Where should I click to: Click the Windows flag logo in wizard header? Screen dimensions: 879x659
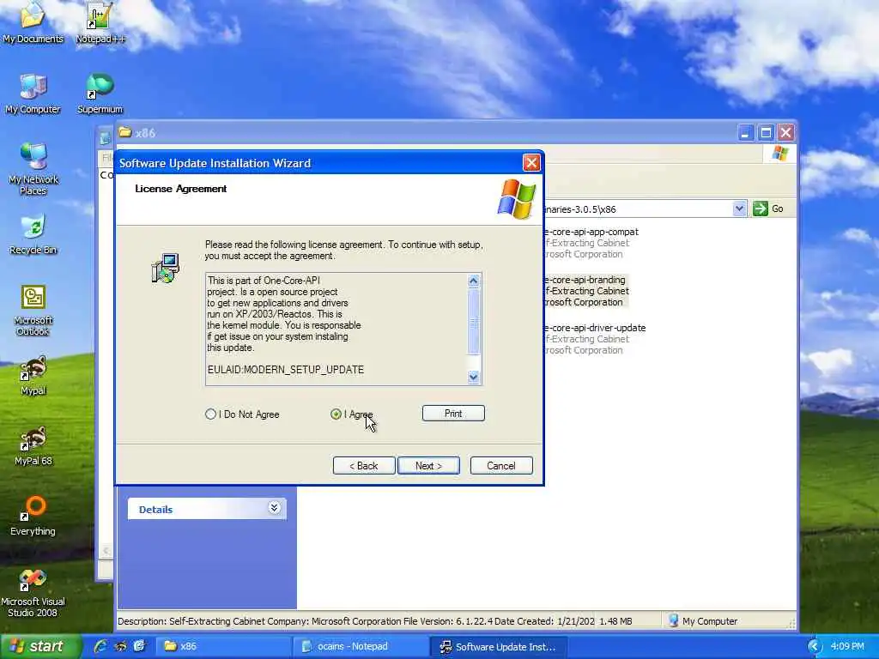516,198
